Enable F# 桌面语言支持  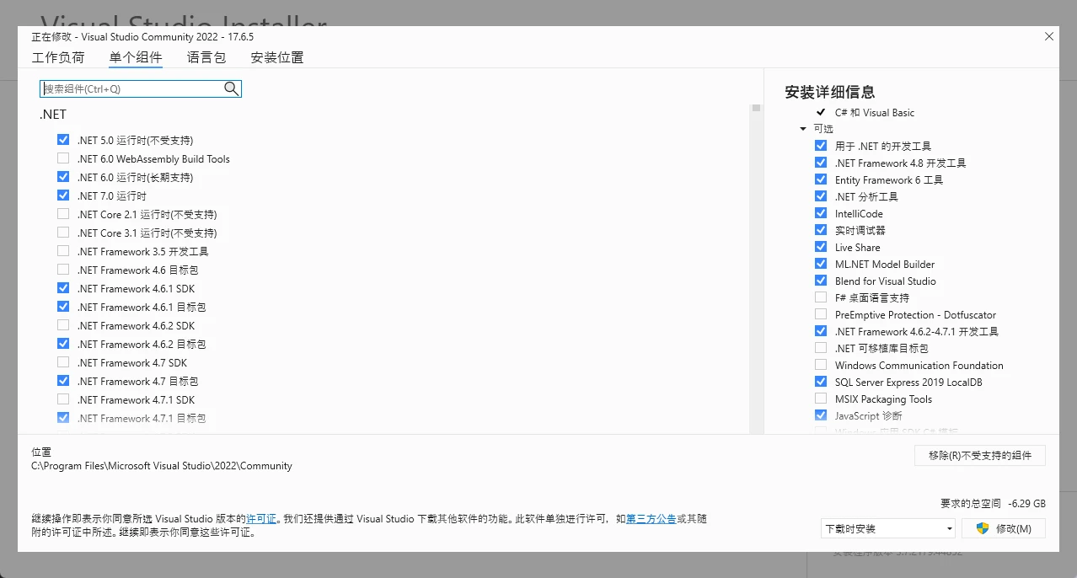click(821, 297)
